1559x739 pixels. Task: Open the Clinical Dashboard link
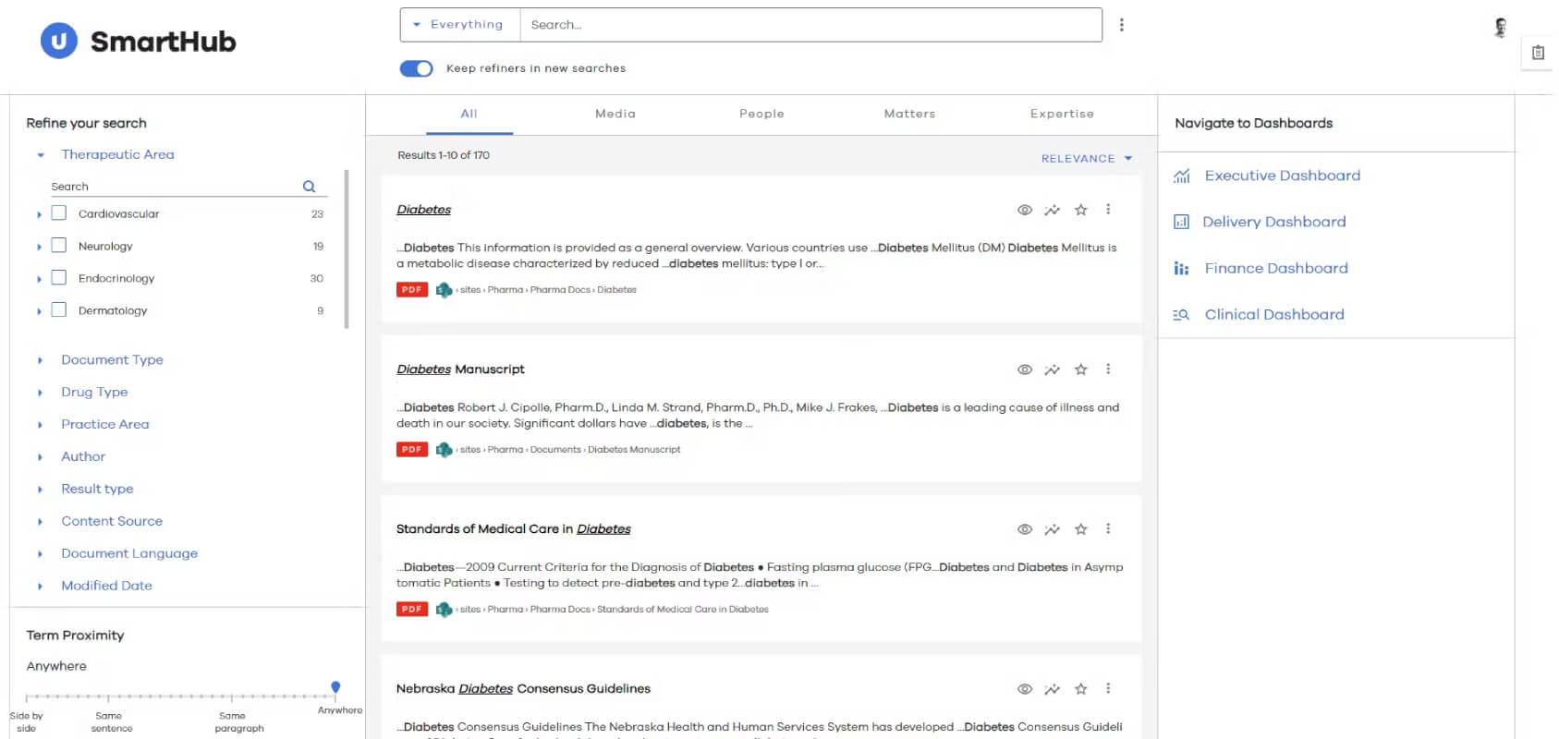(1273, 314)
